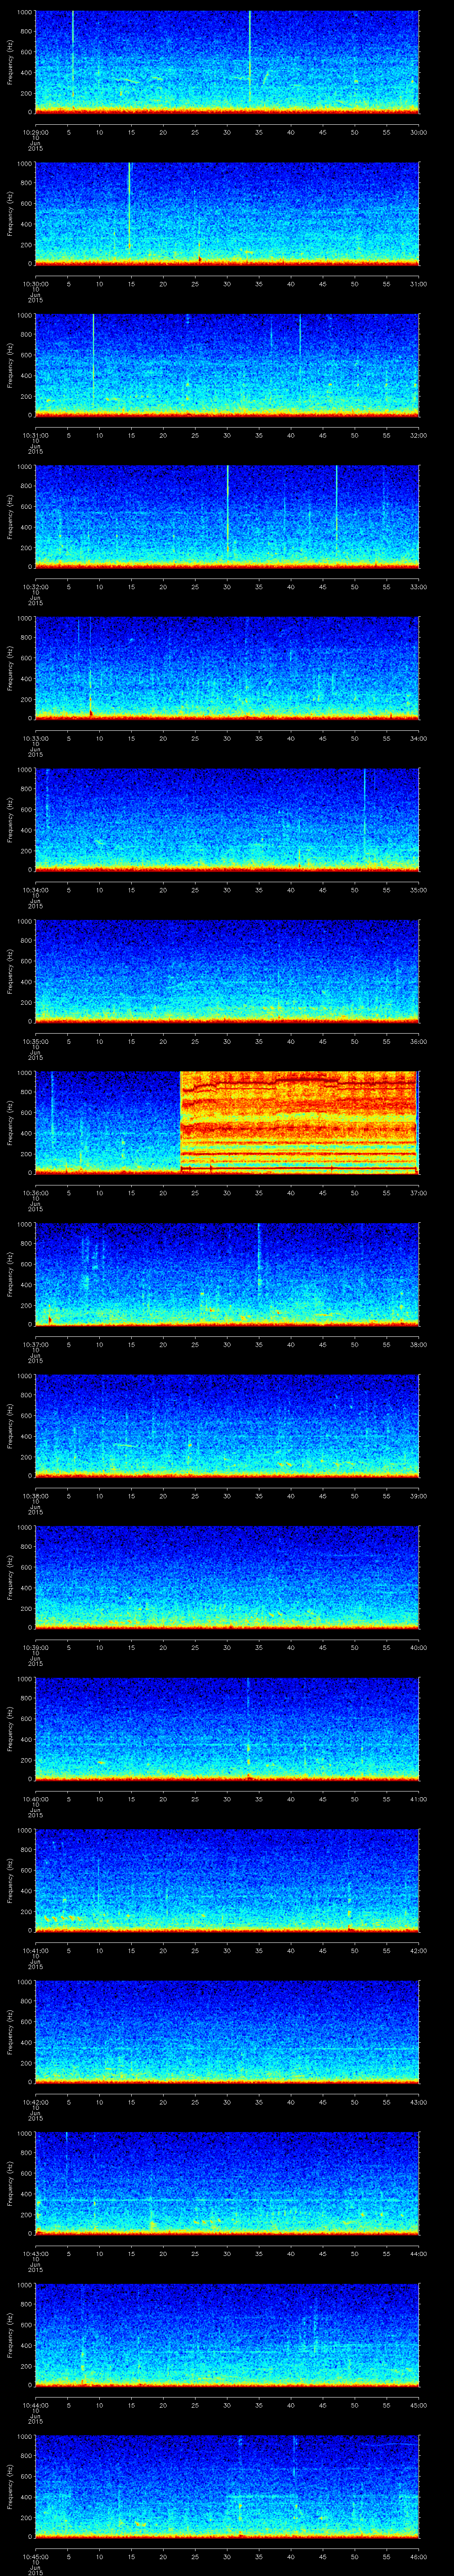Click the 10:30:00 start time label
454x2576 pixels.
(x=35, y=284)
